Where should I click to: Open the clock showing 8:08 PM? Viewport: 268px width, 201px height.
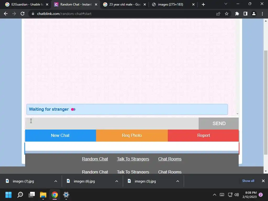coord(249,195)
